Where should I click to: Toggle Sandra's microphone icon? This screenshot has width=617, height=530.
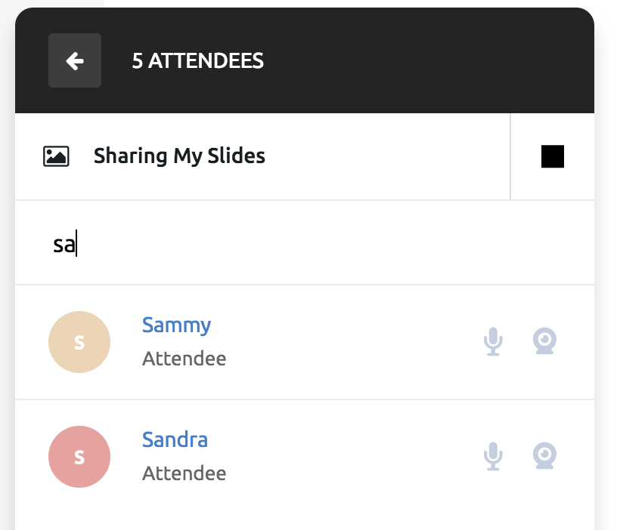pyautogui.click(x=493, y=456)
